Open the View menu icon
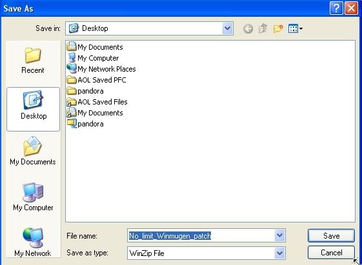This screenshot has height=265, width=362. 296,29
